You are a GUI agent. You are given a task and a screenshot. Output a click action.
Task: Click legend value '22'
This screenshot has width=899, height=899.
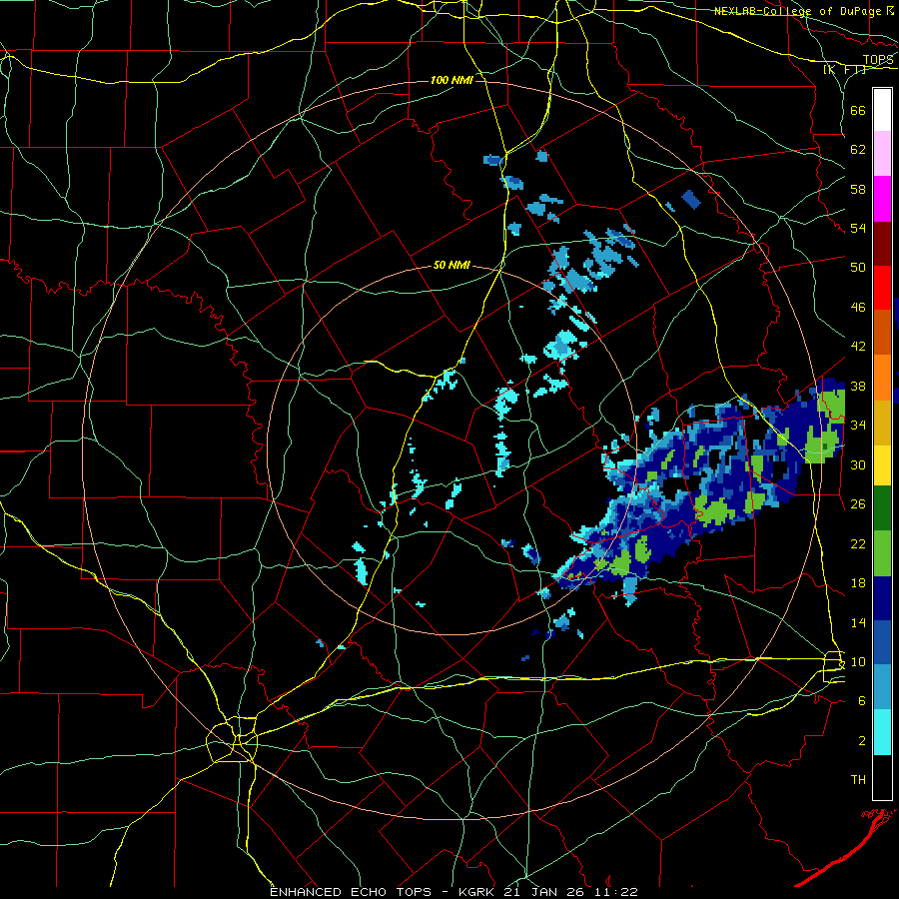click(x=858, y=543)
